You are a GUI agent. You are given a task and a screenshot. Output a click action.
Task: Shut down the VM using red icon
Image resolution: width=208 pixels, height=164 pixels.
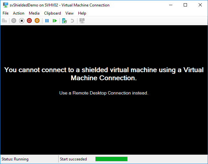tap(29, 21)
